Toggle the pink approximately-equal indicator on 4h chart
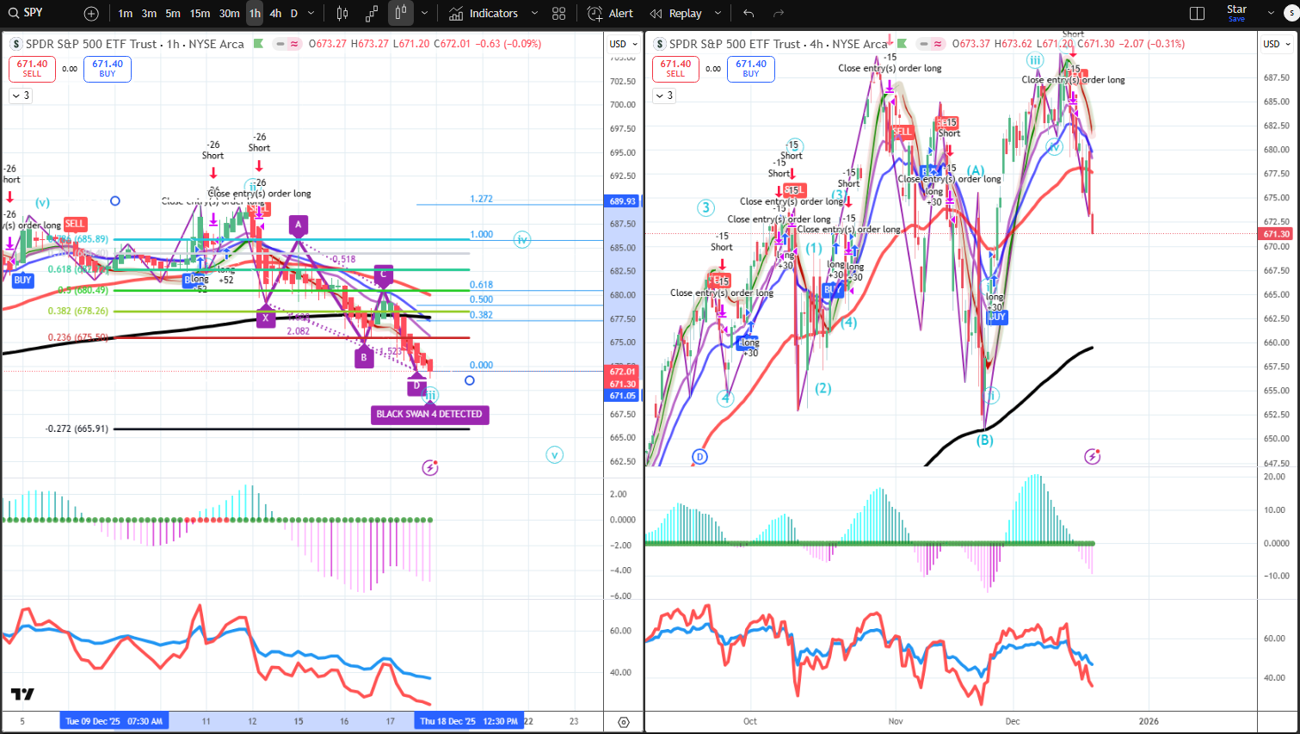 click(938, 44)
